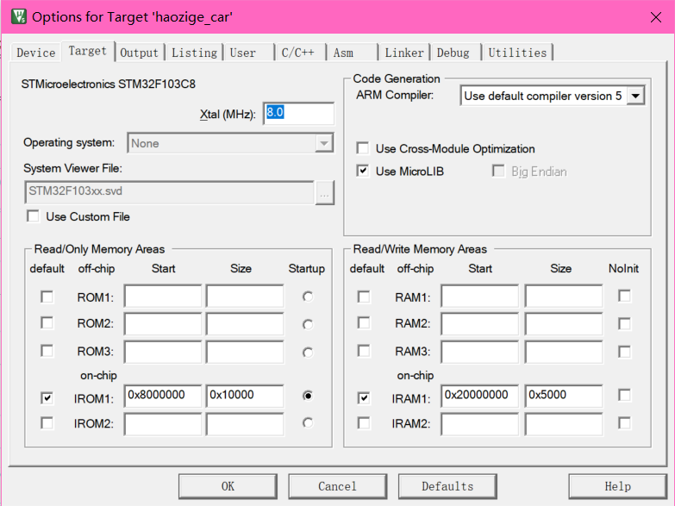This screenshot has width=675, height=506.
Task: Click the IROM1 Start field 0x8000000
Action: (x=163, y=396)
